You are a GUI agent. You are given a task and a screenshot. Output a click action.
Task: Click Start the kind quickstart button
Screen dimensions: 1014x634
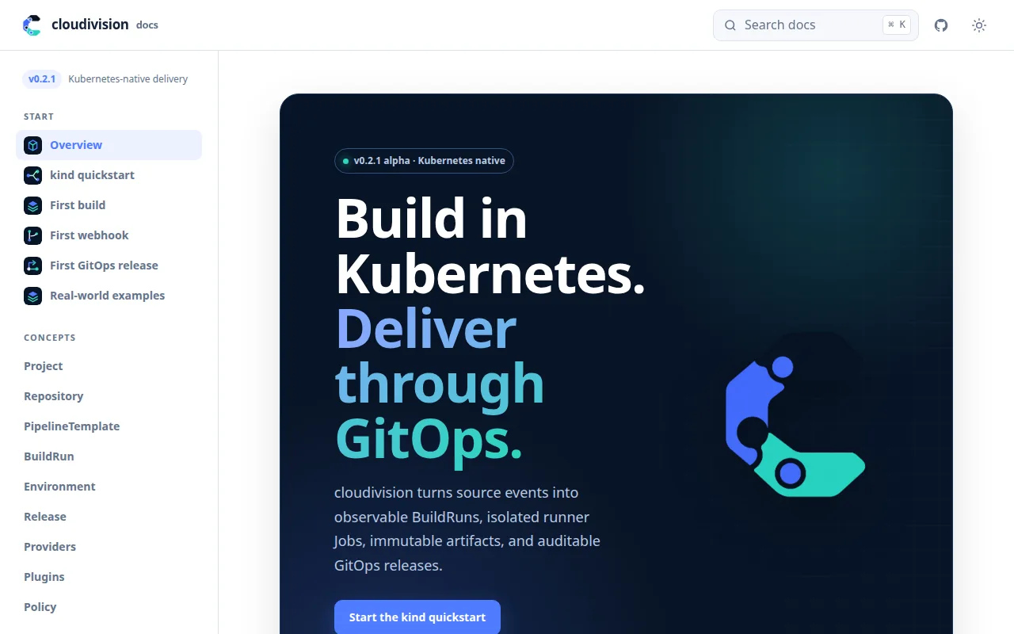click(x=417, y=617)
